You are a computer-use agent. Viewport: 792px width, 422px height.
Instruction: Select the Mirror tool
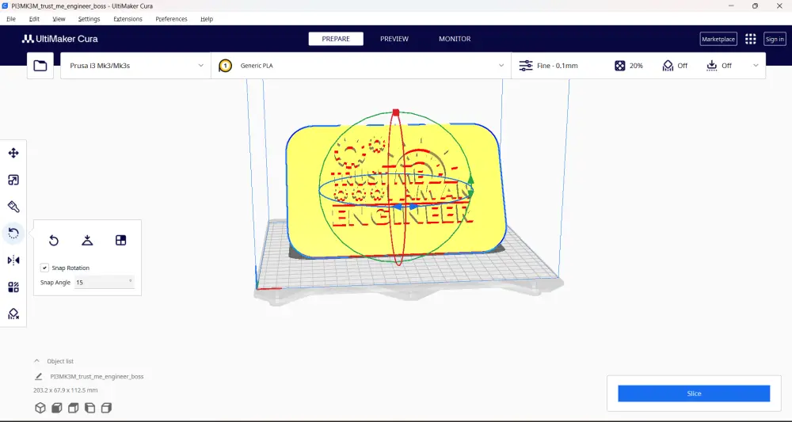click(x=13, y=260)
